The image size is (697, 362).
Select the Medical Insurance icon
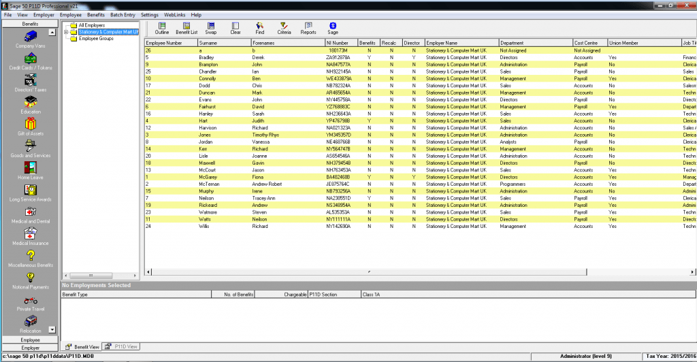click(x=30, y=233)
